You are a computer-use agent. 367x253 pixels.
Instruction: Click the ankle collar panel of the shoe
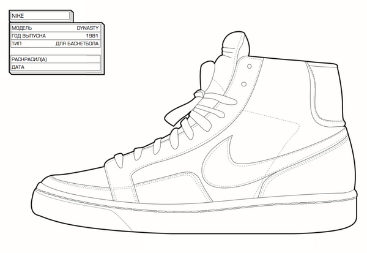coord(287,92)
